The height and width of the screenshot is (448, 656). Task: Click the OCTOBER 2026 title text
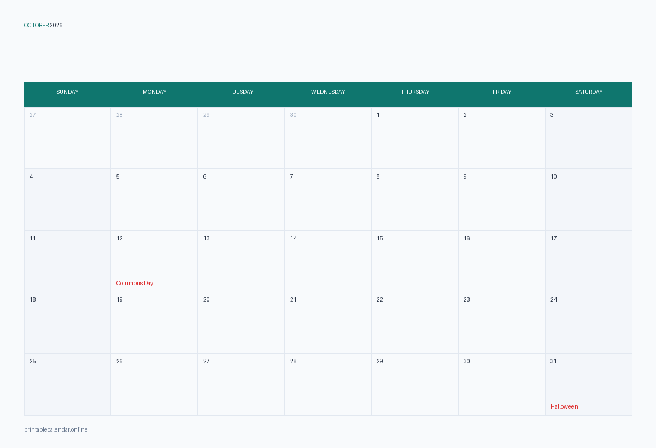43,25
